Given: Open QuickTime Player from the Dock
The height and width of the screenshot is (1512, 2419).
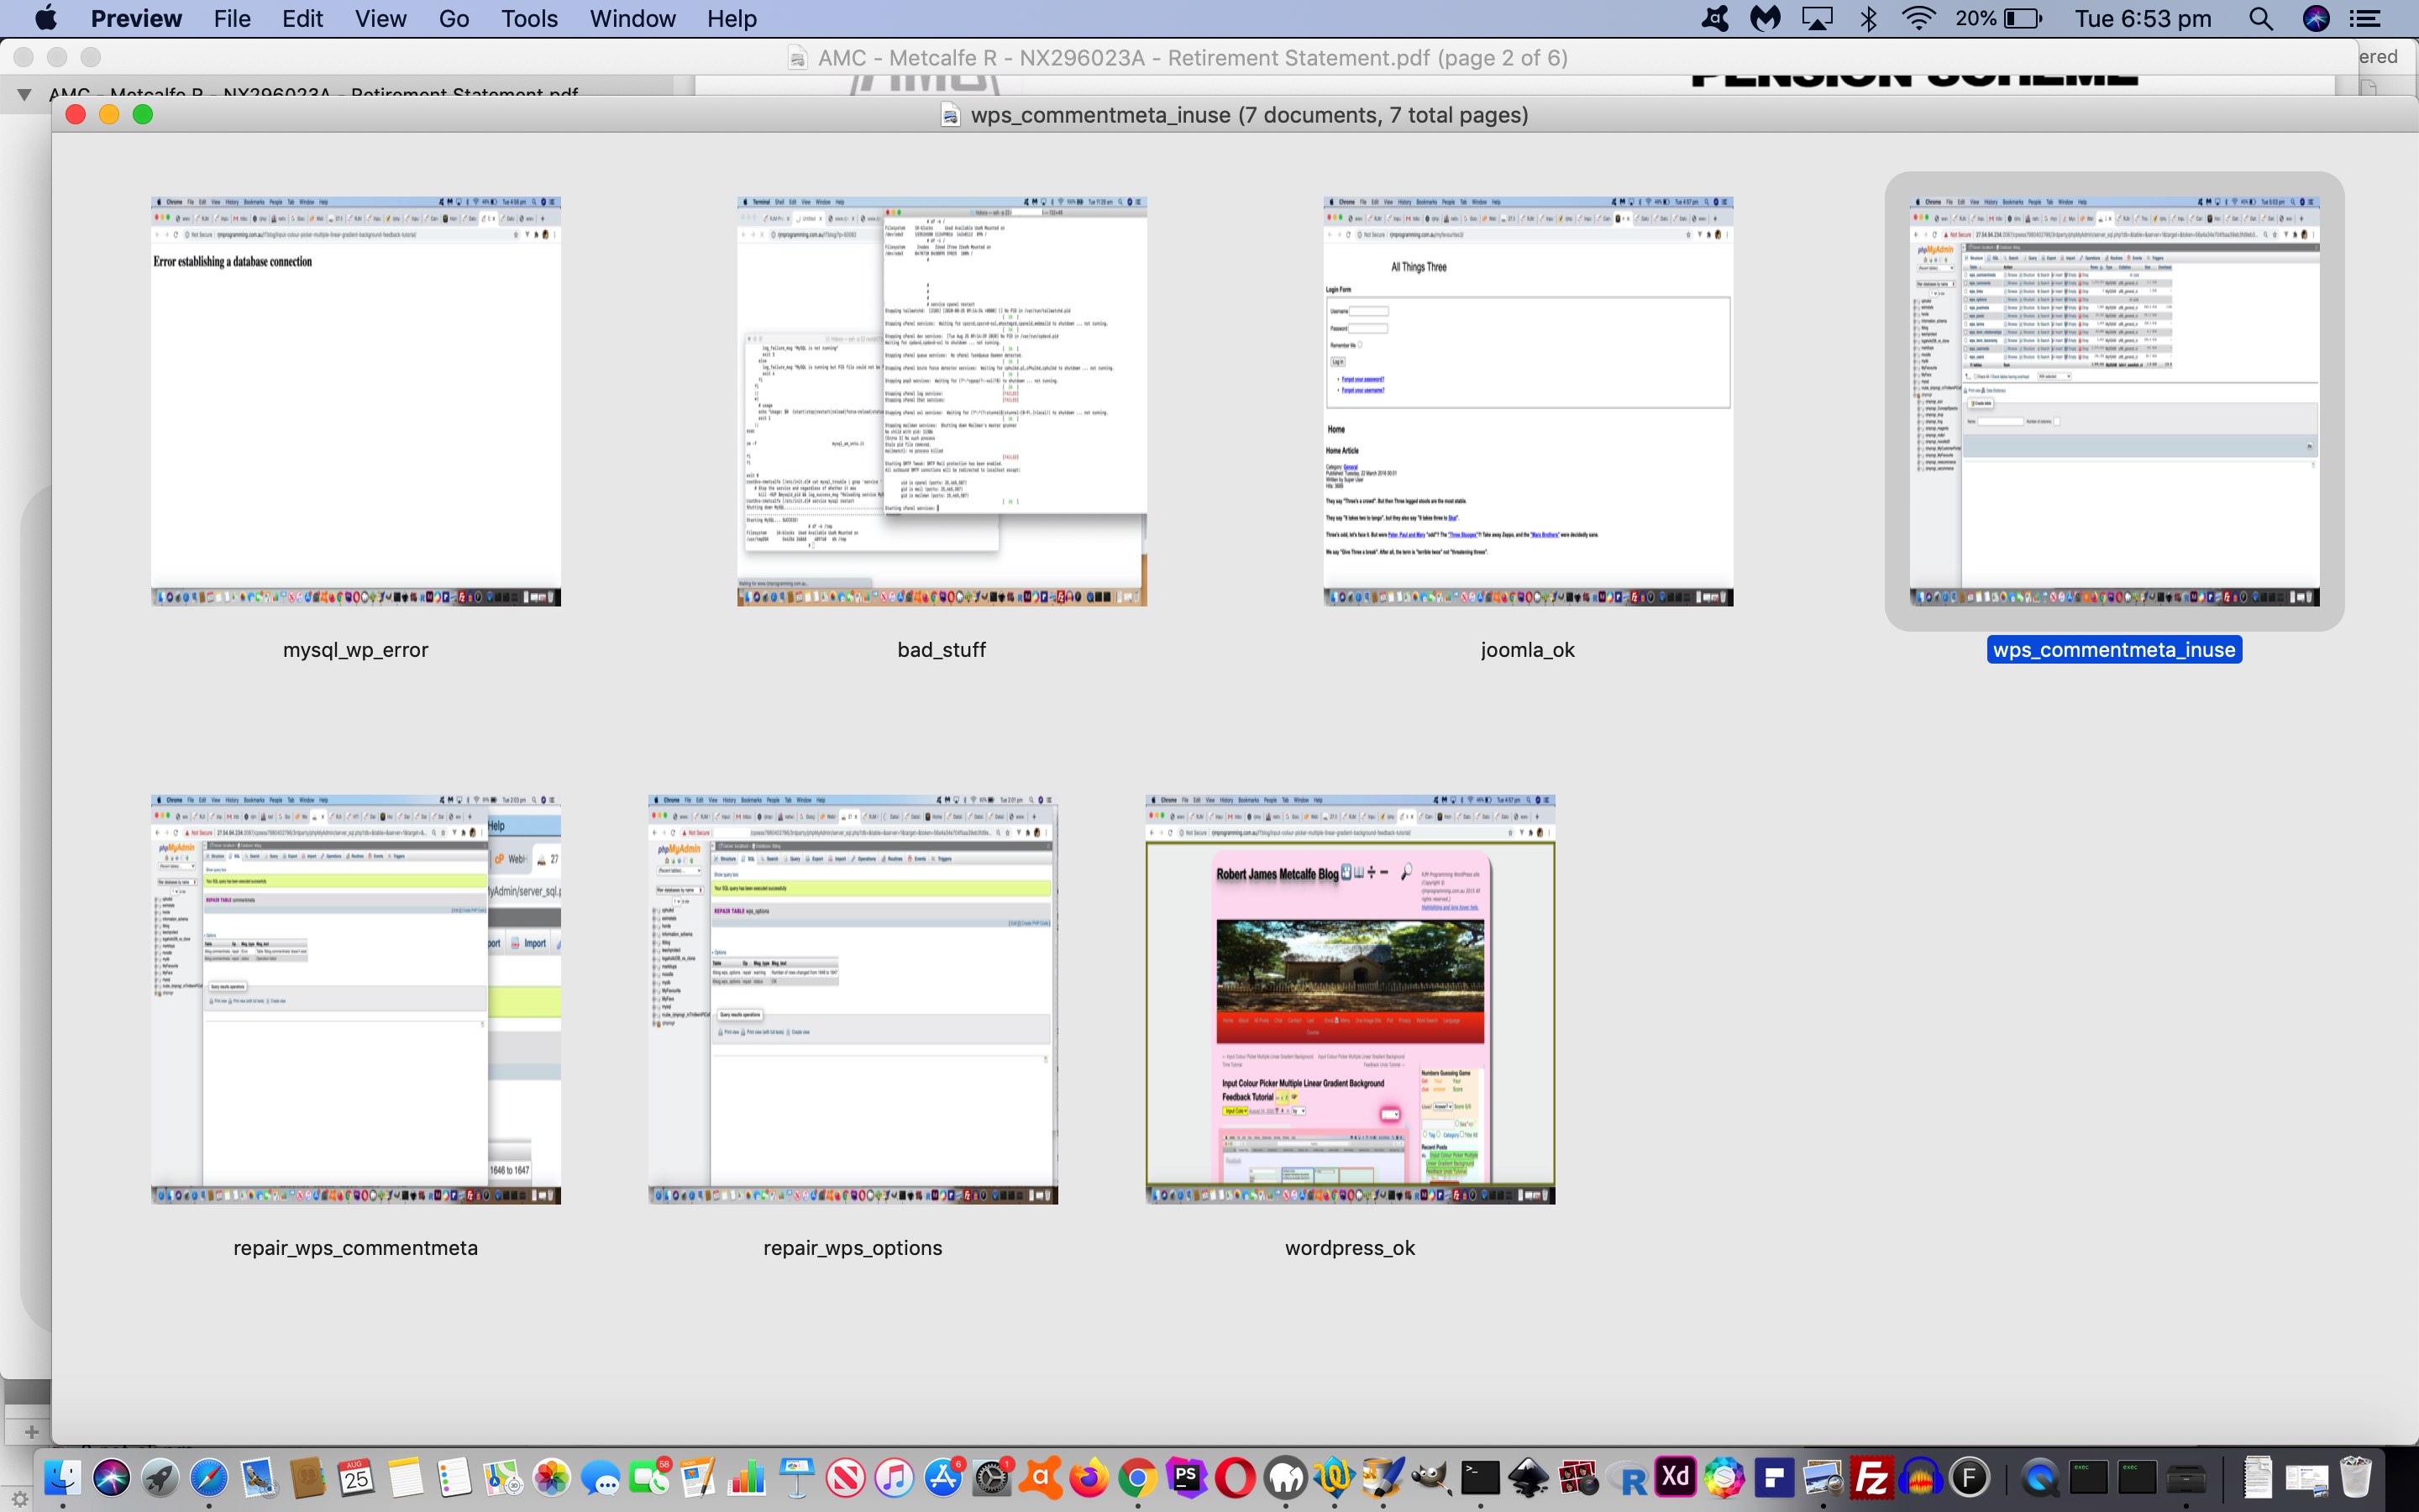Looking at the screenshot, I should (2039, 1477).
